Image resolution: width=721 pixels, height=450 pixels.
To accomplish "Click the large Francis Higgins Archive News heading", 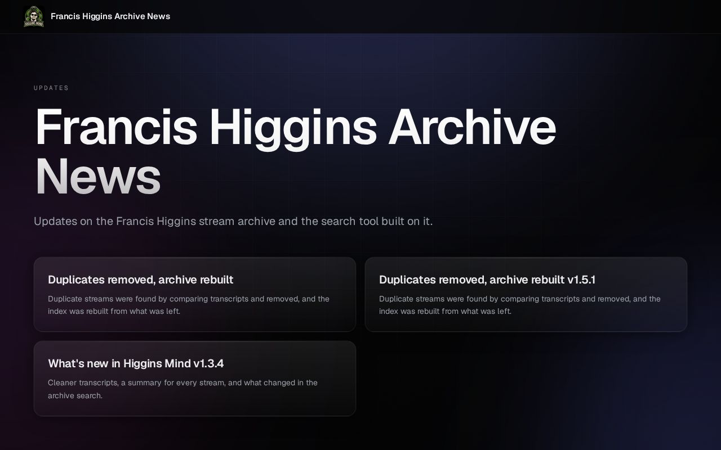I will click(295, 152).
